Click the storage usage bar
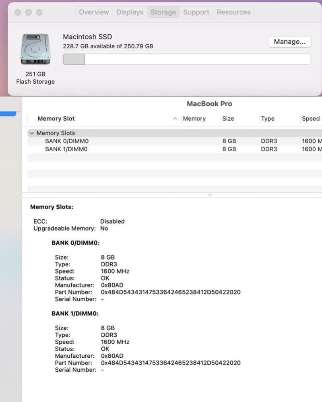Screen dimensions: 322x402 (x=187, y=59)
